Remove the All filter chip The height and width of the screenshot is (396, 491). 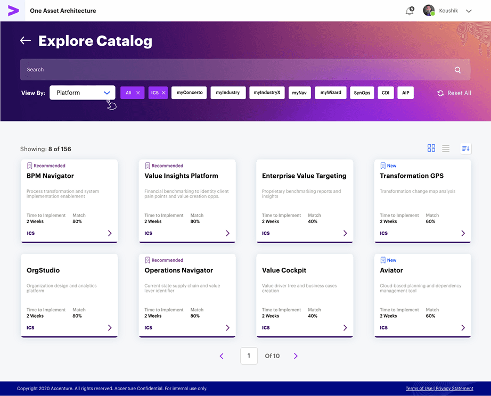tap(138, 93)
